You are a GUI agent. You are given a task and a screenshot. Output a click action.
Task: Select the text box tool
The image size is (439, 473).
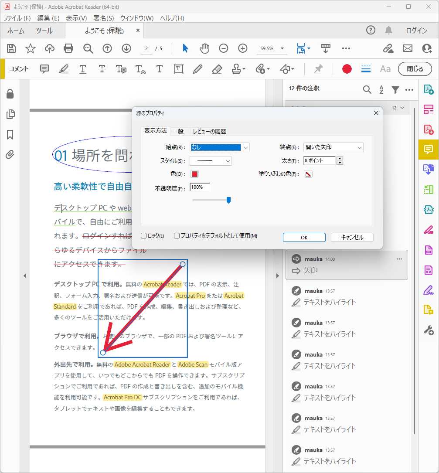click(179, 69)
